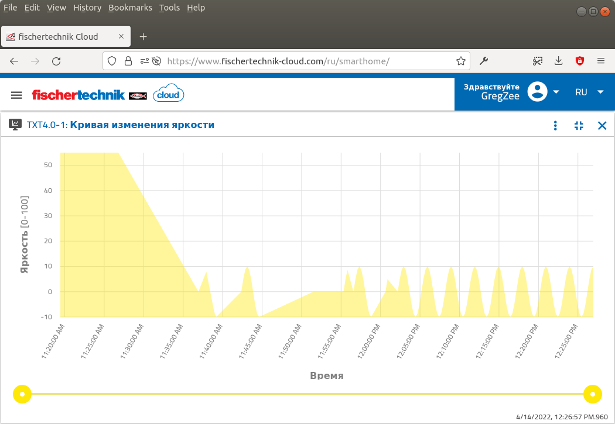This screenshot has height=424, width=615.
Task: Click the fischertechnik cloud logo
Action: (108, 95)
